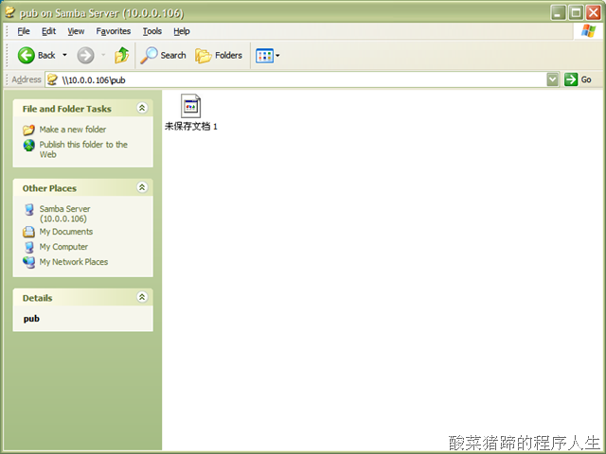Click the Views icon button
Image resolution: width=606 pixels, height=454 pixels.
(x=264, y=56)
